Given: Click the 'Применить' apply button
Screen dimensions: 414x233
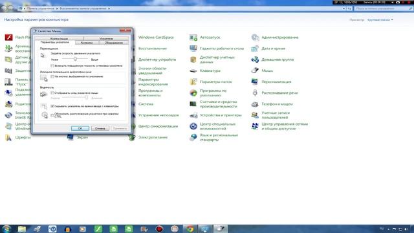Looking at the screenshot, I should click(x=120, y=128).
